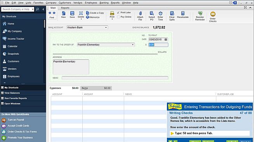Screen dimensions: 254x142
Task: Attach File with paperclip icon
Action: click(140, 16)
